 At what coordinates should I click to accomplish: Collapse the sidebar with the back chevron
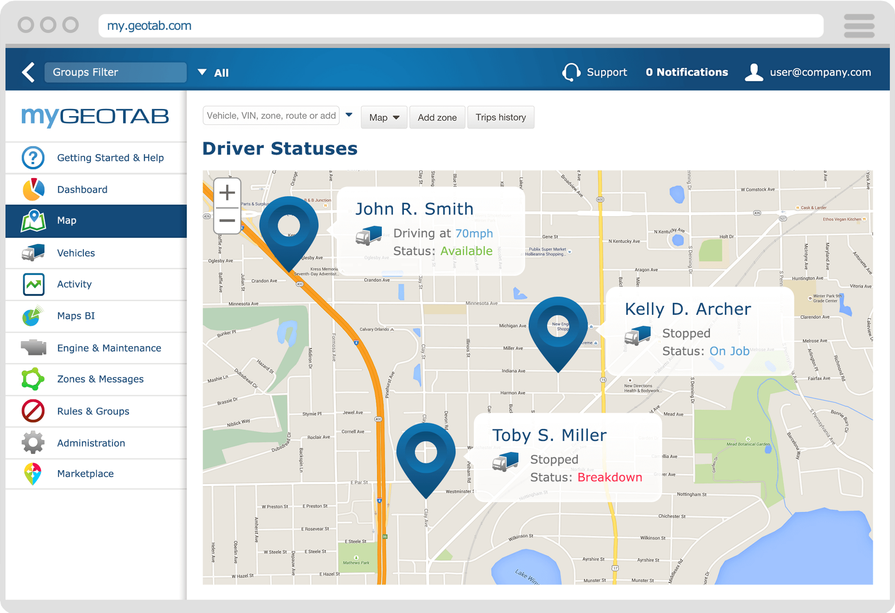[28, 72]
